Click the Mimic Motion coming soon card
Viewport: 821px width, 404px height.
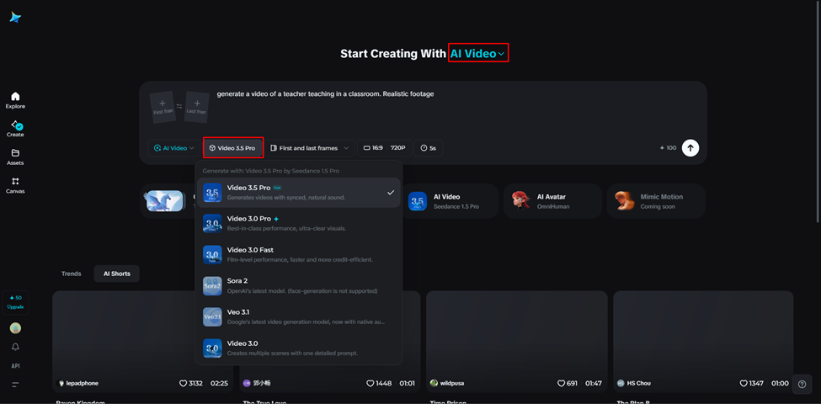coord(656,201)
